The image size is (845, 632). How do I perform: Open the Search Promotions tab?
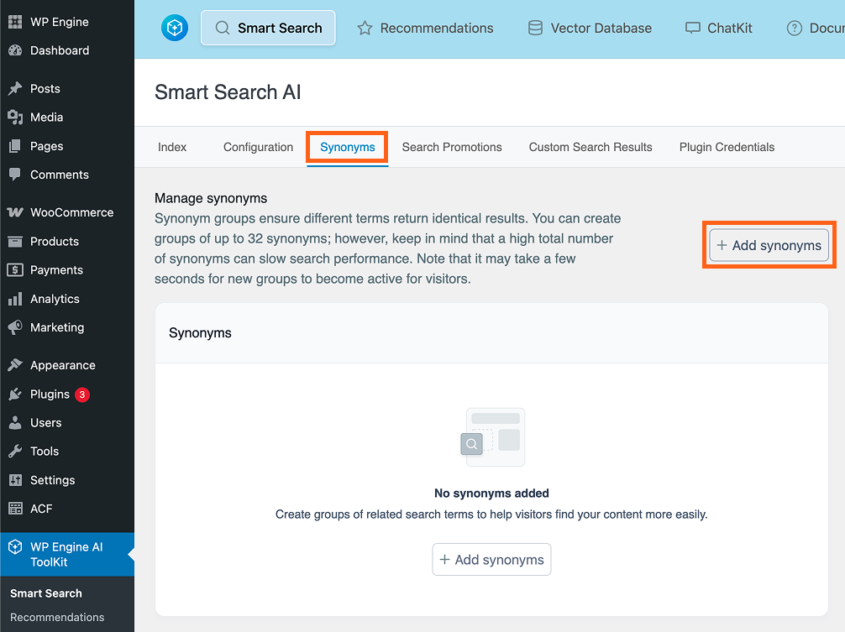point(452,147)
